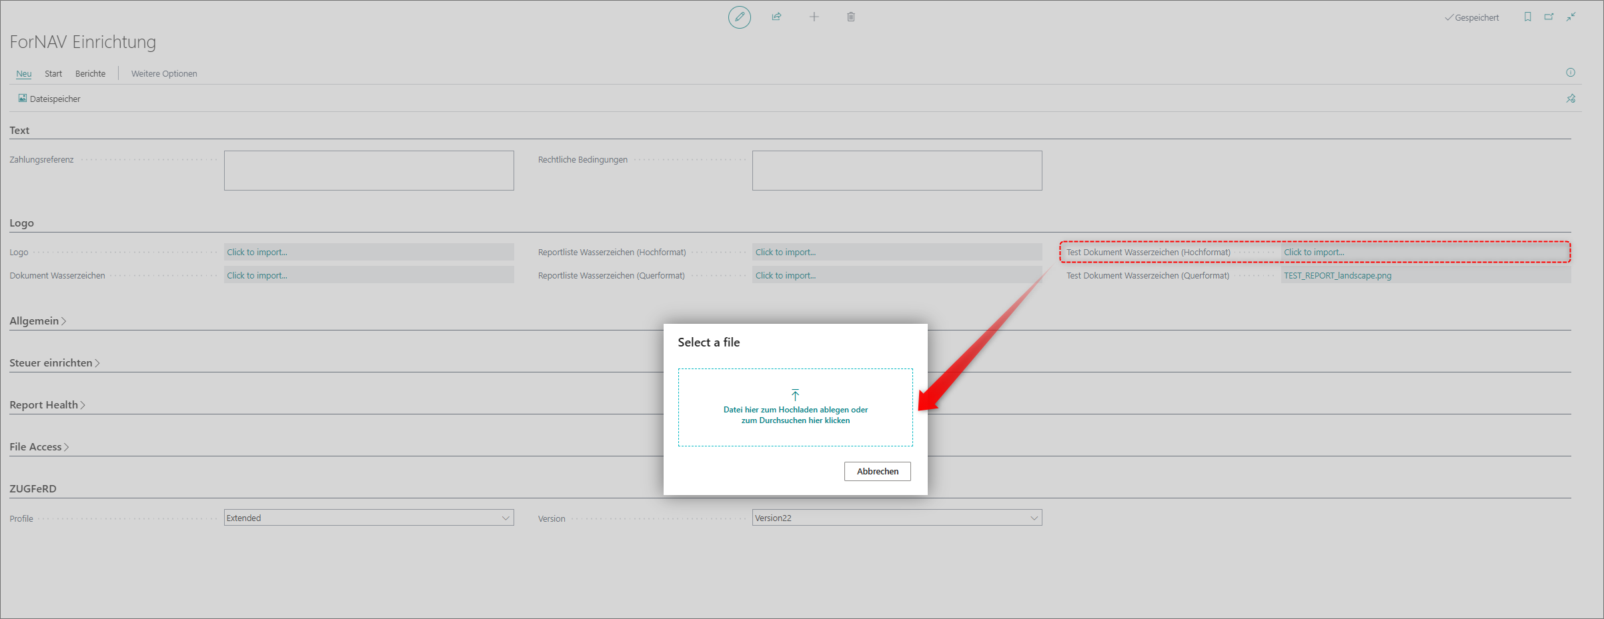Click the ForNAV Einrichtung page title
This screenshot has height=619, width=1604.
[x=83, y=42]
